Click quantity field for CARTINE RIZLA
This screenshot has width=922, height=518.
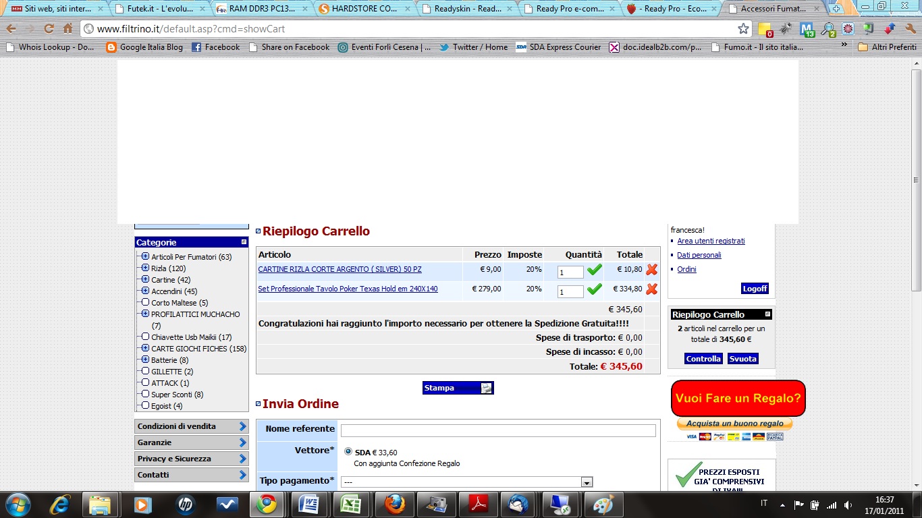coord(570,272)
